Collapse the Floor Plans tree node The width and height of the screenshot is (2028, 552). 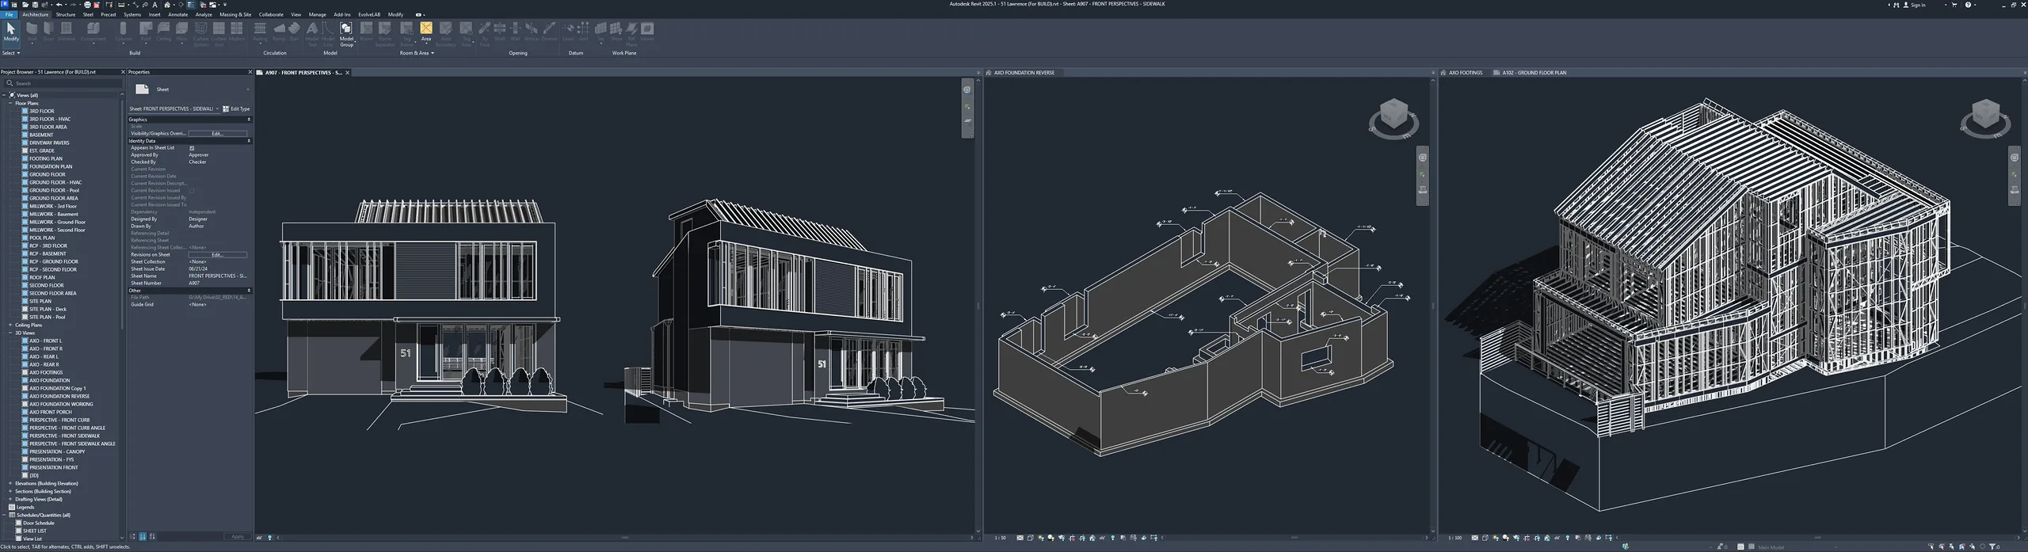10,103
